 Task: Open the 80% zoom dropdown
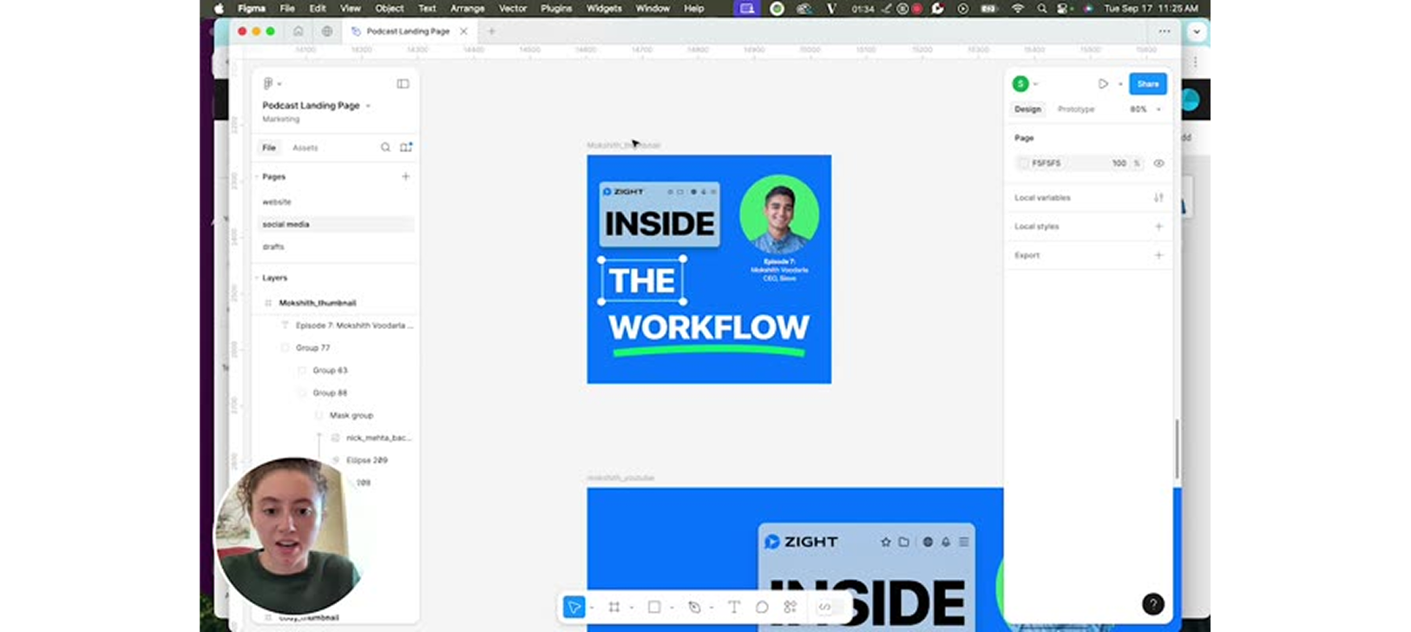pyautogui.click(x=1145, y=109)
